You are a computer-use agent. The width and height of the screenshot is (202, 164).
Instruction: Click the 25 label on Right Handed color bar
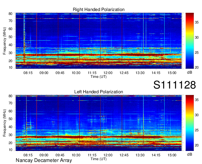click(x=197, y=53)
